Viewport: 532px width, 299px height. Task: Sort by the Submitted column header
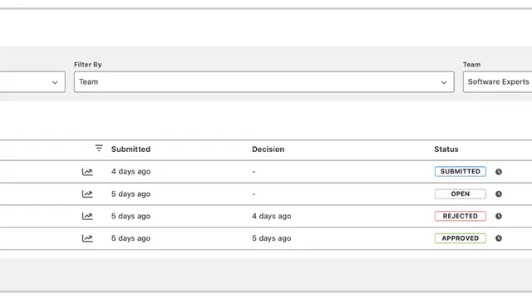pyautogui.click(x=131, y=149)
